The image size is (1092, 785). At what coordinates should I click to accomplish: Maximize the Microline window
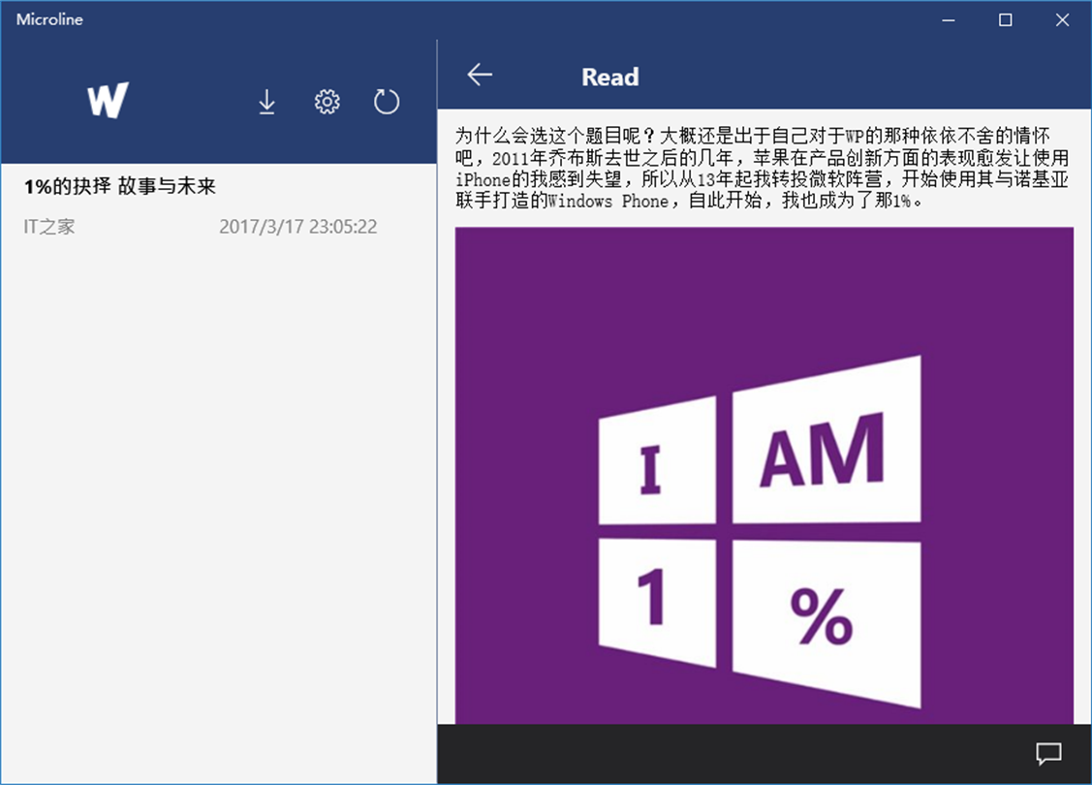click(x=1005, y=19)
